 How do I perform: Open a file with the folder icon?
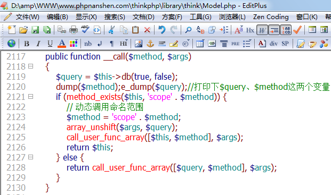tap(23, 30)
